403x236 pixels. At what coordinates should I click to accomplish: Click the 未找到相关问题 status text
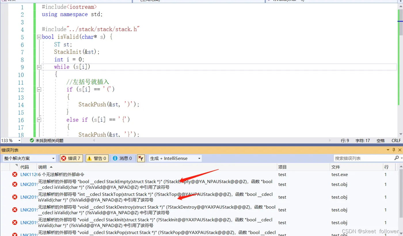(x=50, y=141)
